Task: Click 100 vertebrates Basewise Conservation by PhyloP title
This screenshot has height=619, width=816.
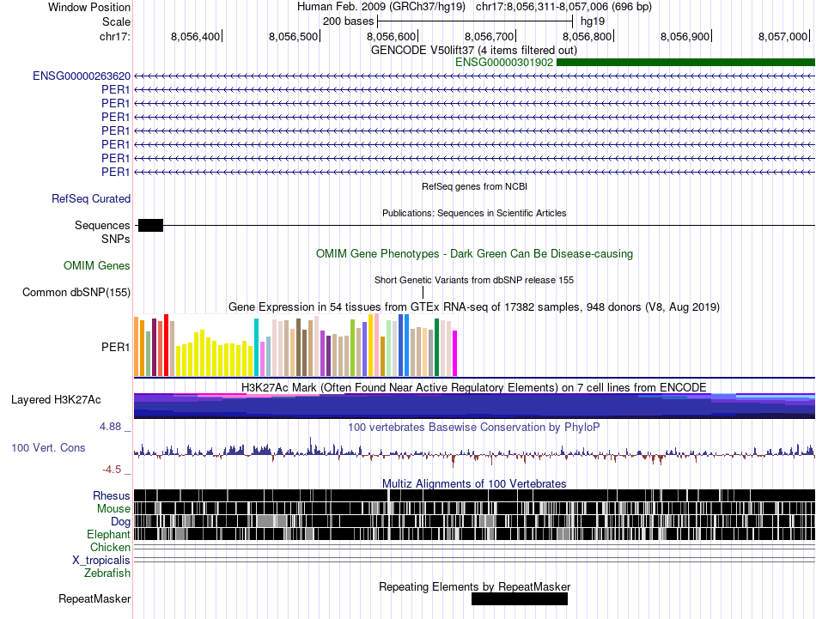Action: [474, 427]
